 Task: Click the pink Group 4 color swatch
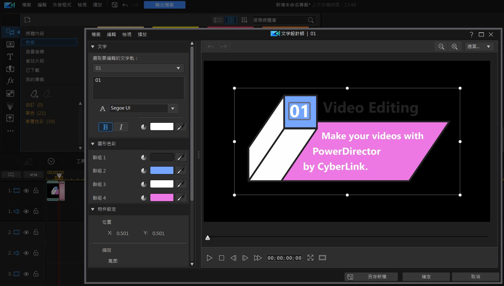162,198
